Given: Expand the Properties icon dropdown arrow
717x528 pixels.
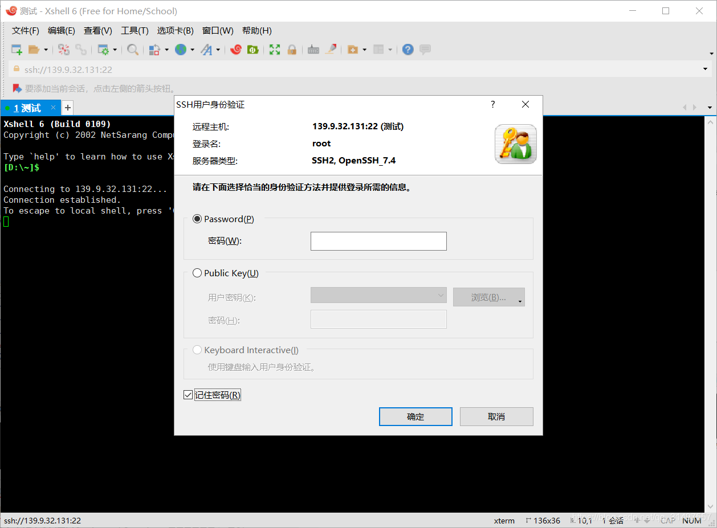Looking at the screenshot, I should point(115,50).
